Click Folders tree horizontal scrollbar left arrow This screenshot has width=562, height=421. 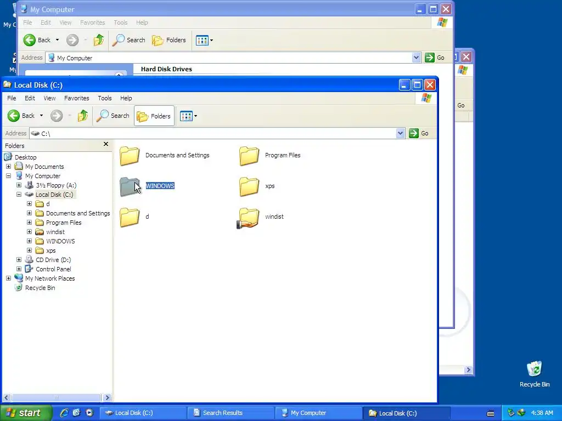(x=7, y=397)
